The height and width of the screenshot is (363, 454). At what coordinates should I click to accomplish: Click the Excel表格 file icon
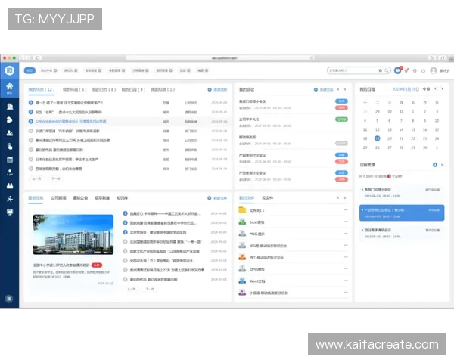pos(243,222)
